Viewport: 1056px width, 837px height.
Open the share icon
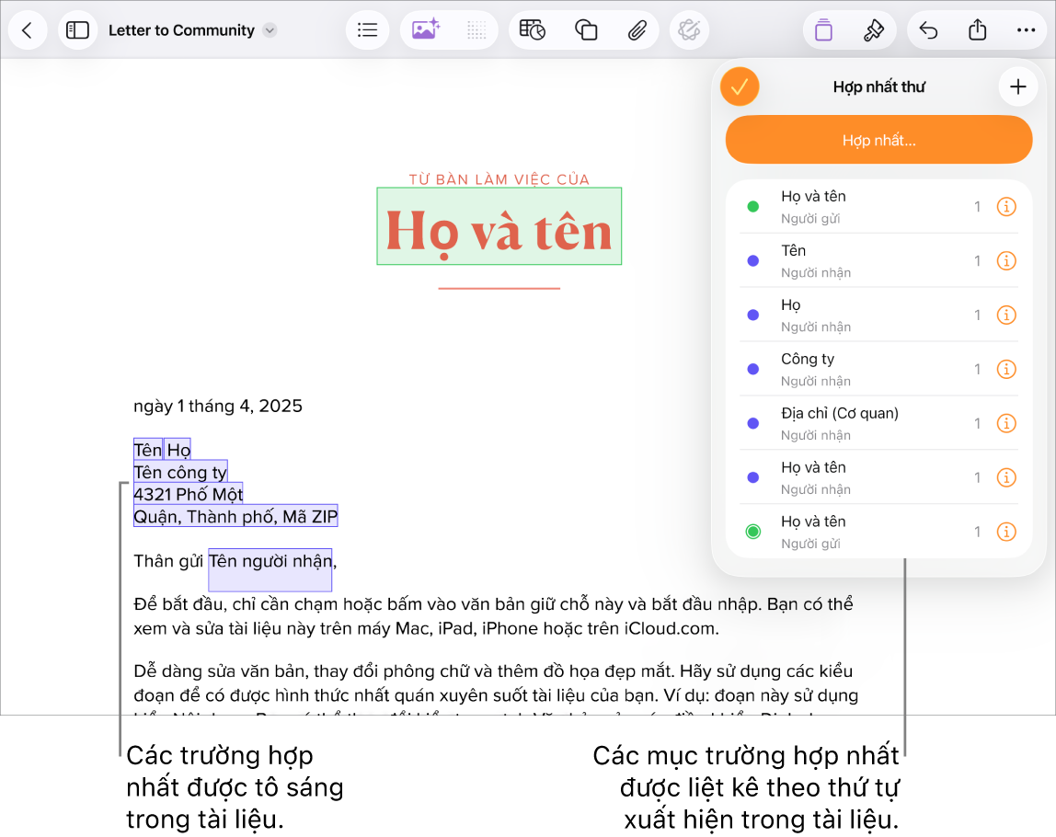click(977, 30)
